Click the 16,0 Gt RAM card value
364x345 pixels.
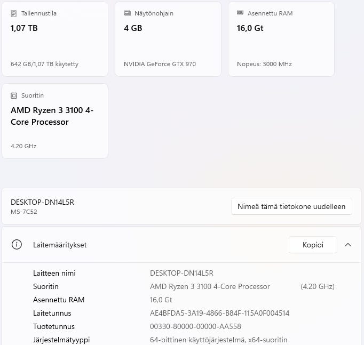point(250,28)
